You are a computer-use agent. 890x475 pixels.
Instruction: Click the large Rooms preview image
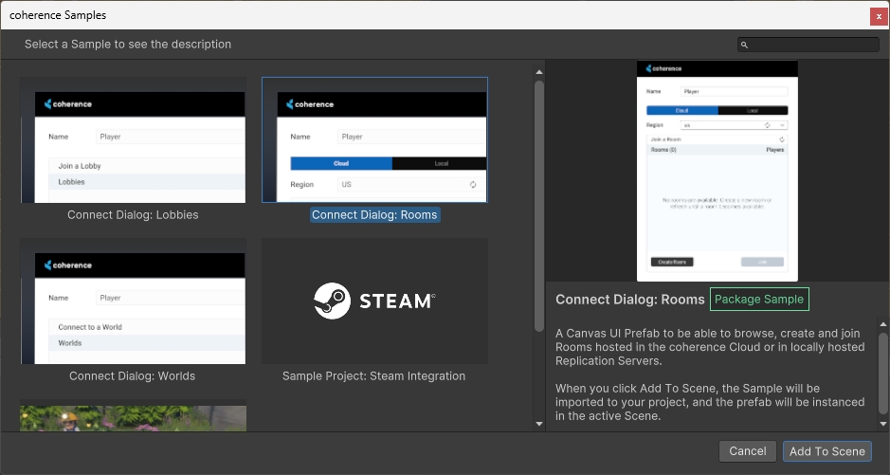tap(717, 171)
